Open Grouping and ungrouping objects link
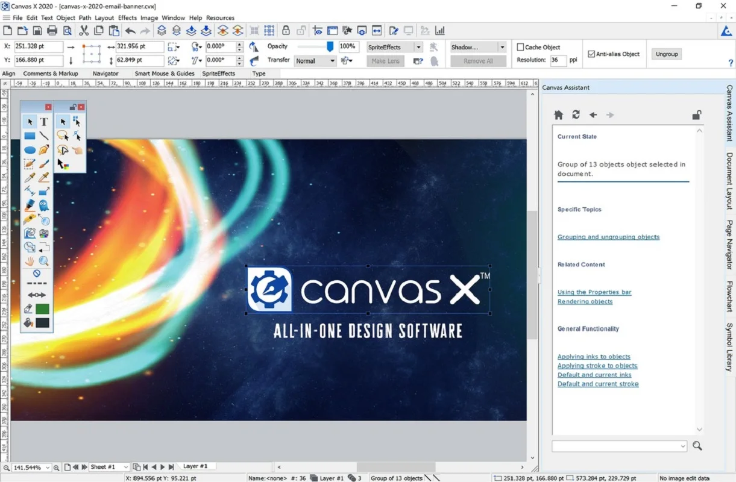Viewport: 736px width, 482px height. click(x=608, y=237)
